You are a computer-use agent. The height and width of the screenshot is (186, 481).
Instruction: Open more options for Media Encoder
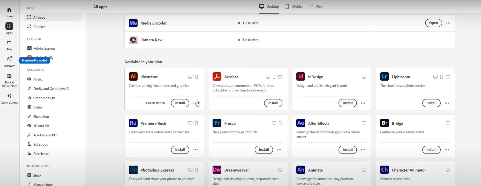[448, 23]
